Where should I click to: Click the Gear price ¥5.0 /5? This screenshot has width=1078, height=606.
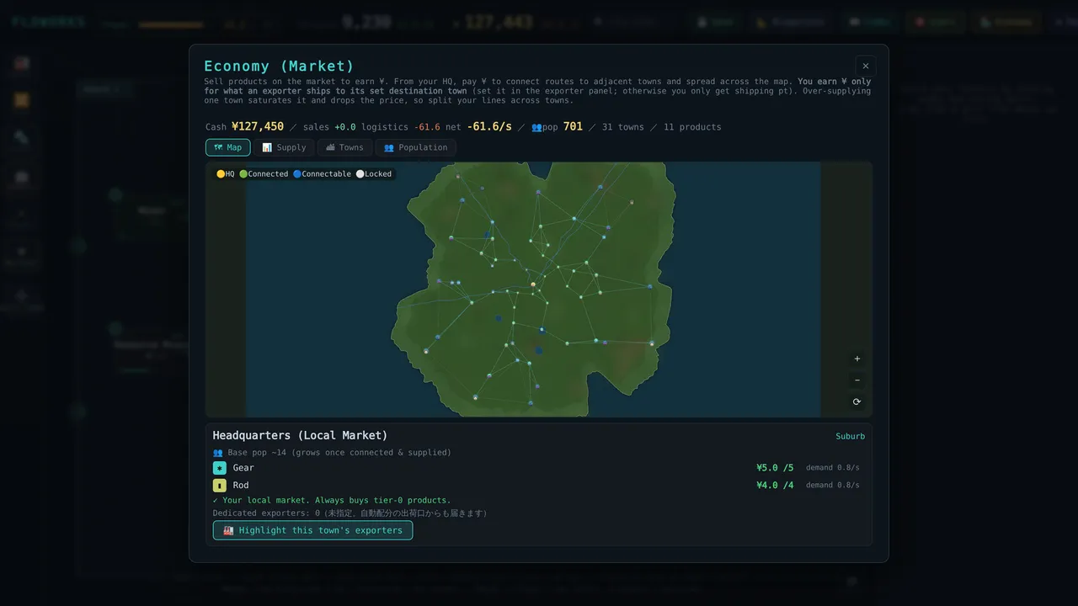pyautogui.click(x=775, y=468)
